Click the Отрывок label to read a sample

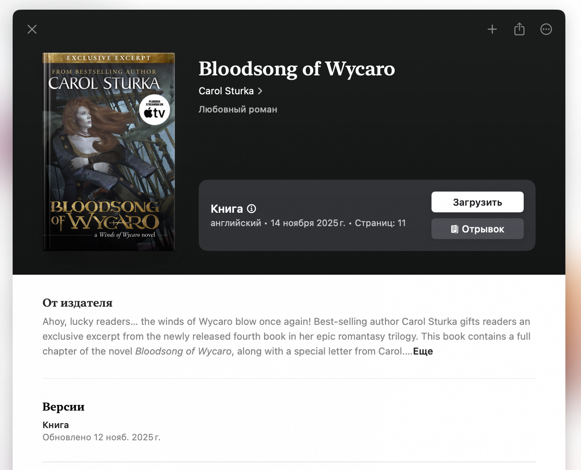(x=483, y=229)
